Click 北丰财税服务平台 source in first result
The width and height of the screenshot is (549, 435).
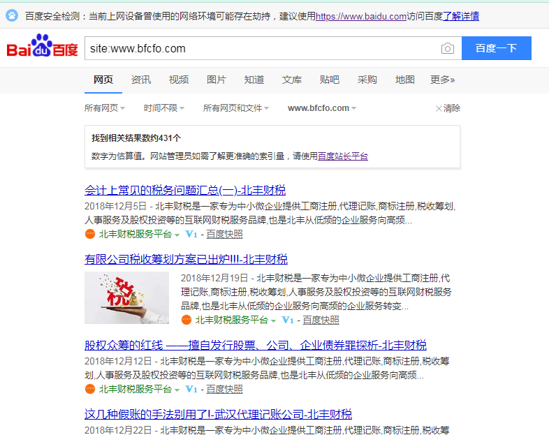135,234
